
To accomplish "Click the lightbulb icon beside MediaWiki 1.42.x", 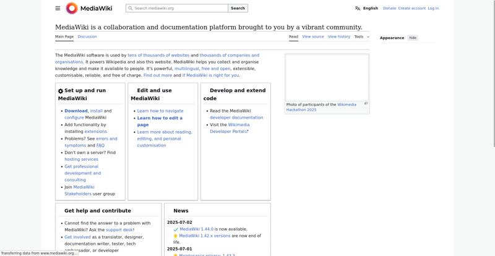I will pos(176,236).
